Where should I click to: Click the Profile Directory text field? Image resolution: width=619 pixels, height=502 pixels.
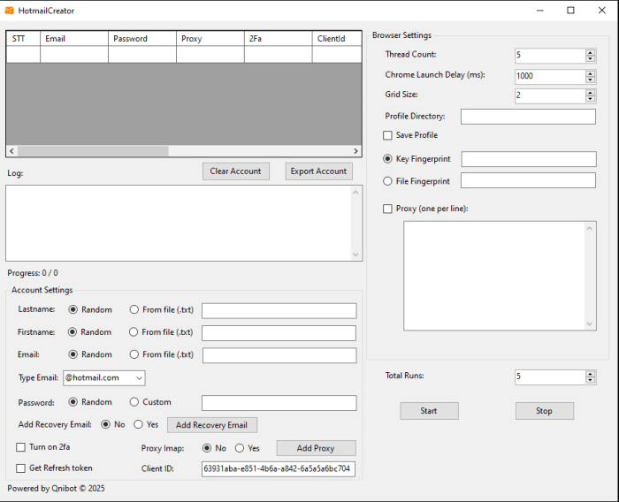click(x=528, y=117)
